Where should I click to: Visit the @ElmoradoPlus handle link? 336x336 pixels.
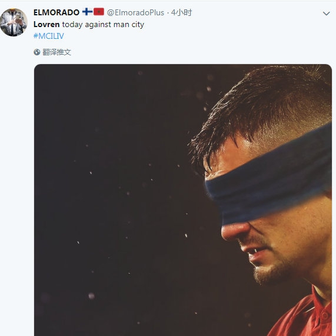tap(135, 12)
